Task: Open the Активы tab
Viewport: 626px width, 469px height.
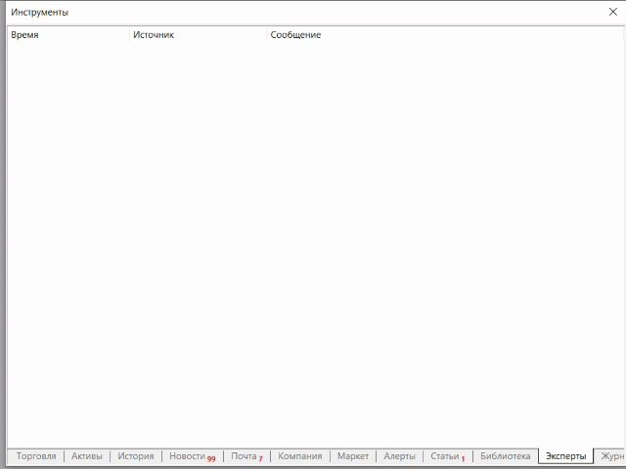Action: click(x=87, y=456)
